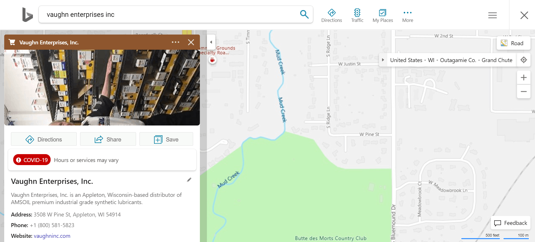
Task: Close the maps view with X
Action: (x=524, y=15)
